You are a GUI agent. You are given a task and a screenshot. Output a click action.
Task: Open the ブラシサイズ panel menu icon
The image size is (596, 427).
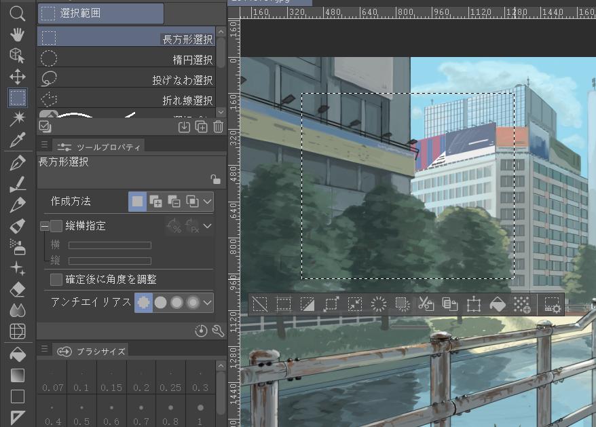45,348
